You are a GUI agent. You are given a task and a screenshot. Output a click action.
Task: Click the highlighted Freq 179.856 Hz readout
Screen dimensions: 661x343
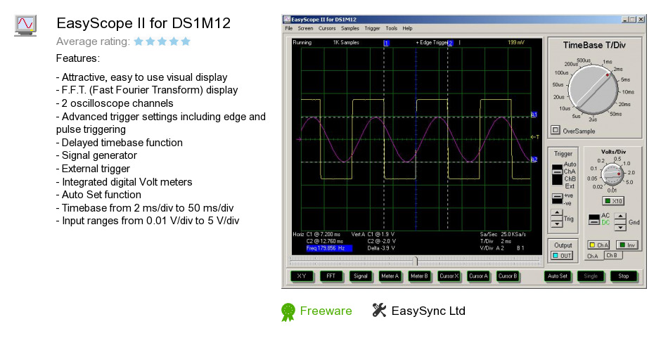click(x=329, y=248)
